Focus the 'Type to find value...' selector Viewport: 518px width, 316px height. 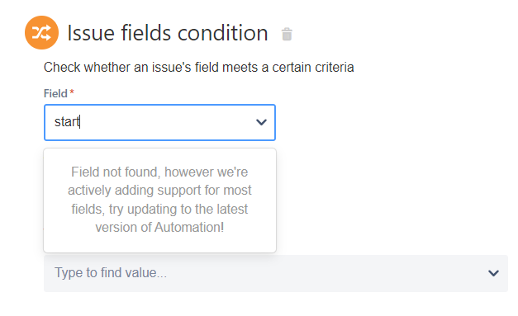click(x=276, y=273)
